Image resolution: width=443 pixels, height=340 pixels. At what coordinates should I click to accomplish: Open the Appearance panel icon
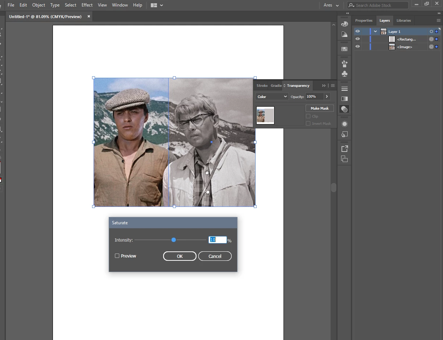tap(344, 124)
